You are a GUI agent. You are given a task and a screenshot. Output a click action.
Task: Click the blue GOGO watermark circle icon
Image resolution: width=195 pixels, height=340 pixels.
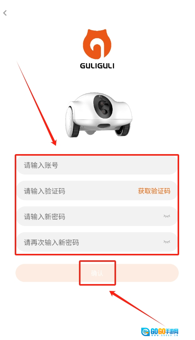click(x=145, y=332)
